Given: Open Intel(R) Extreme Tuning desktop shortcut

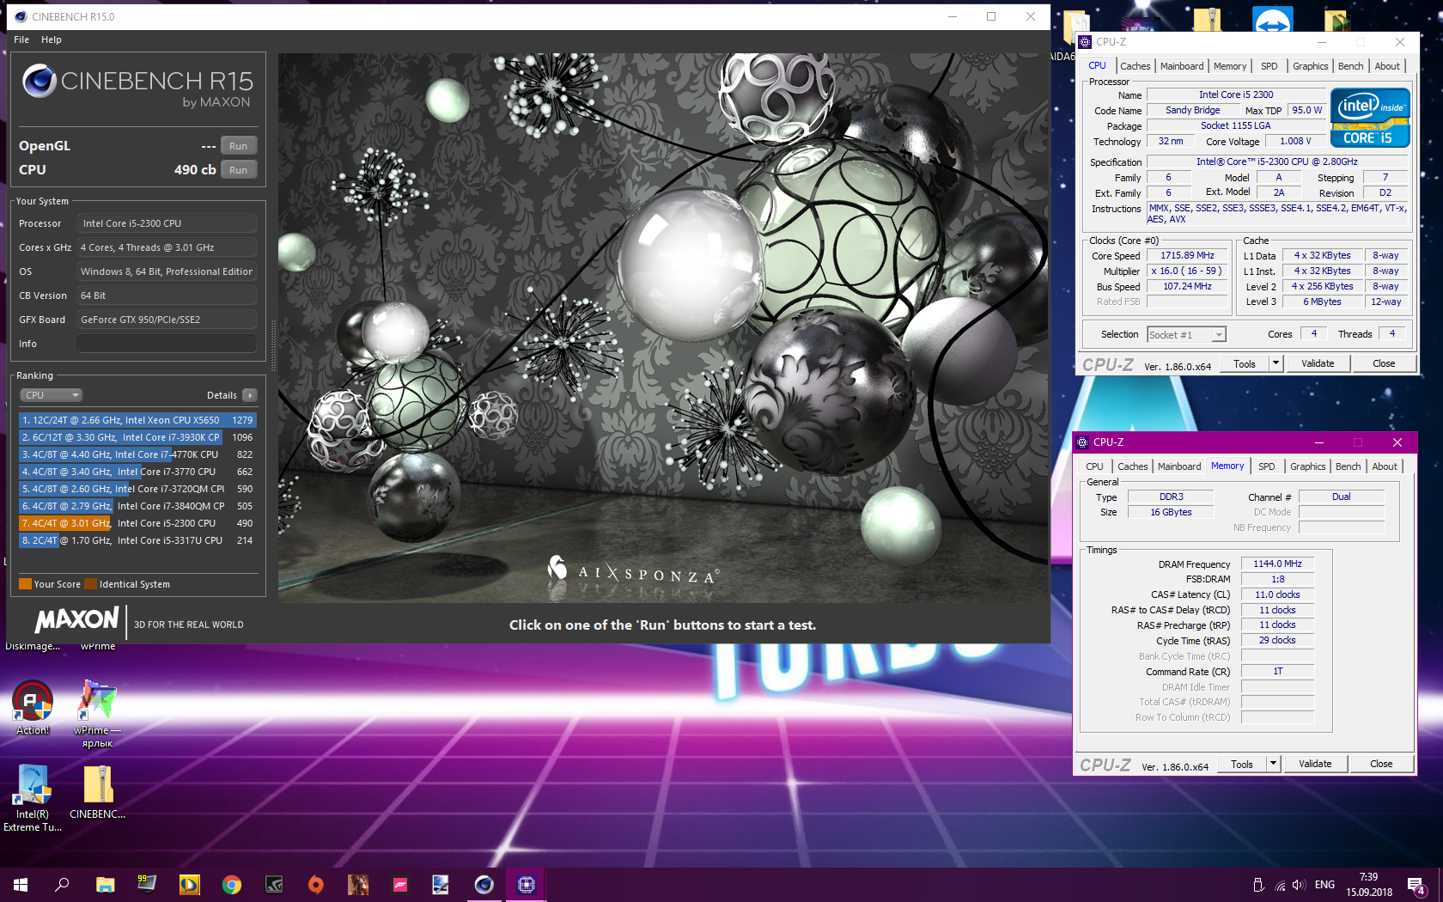Looking at the screenshot, I should 33,797.
